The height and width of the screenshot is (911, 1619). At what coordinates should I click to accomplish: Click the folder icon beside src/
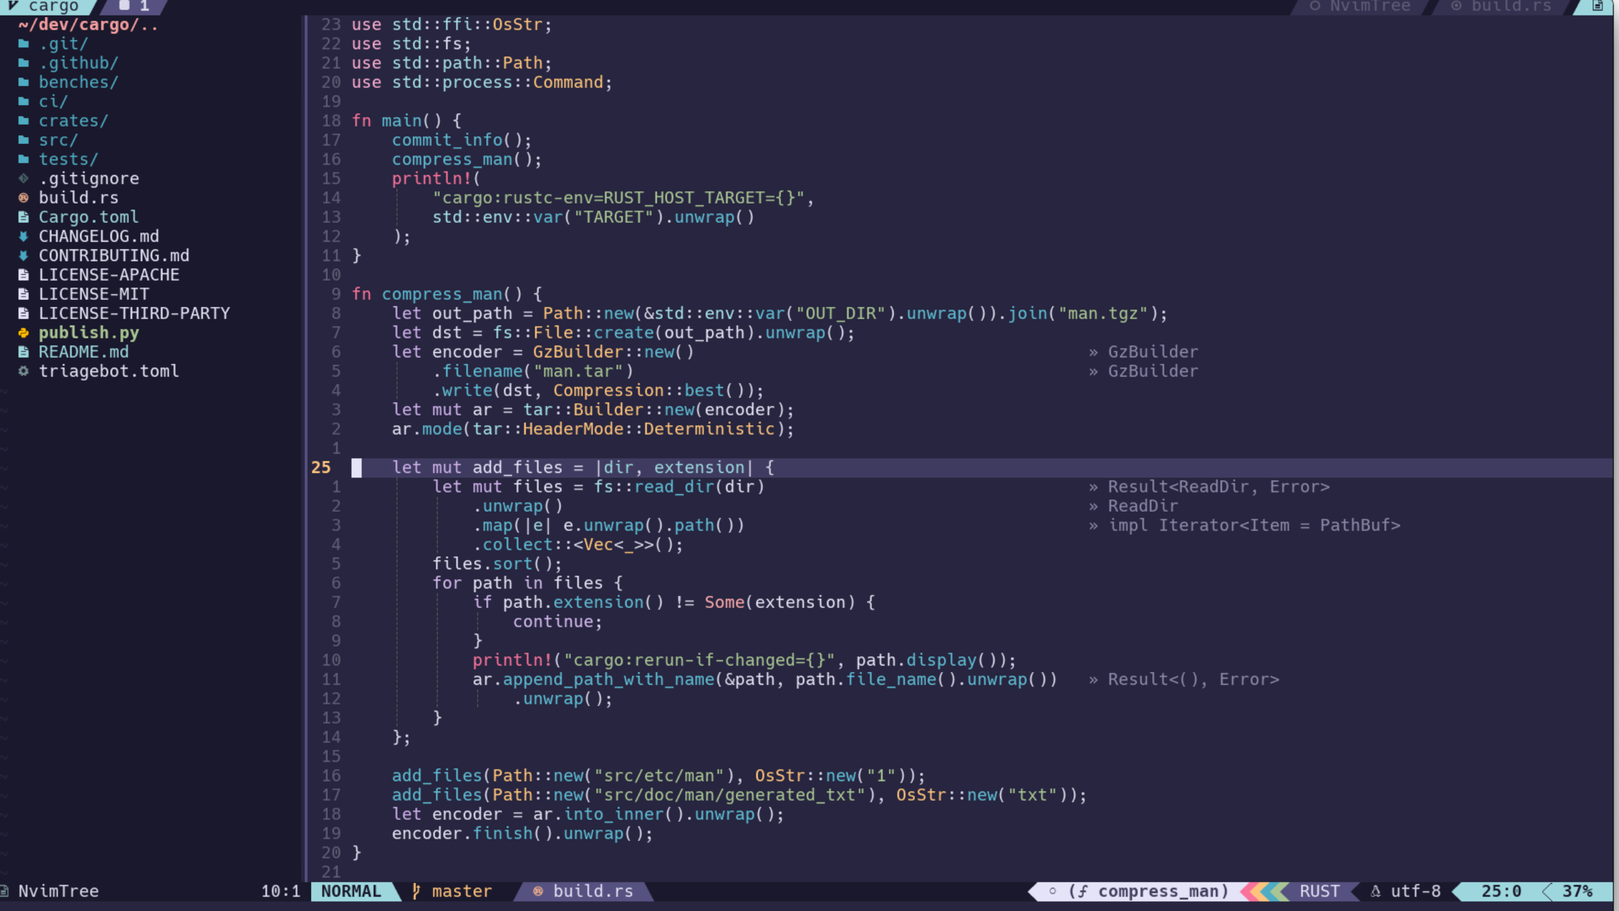[x=24, y=140]
